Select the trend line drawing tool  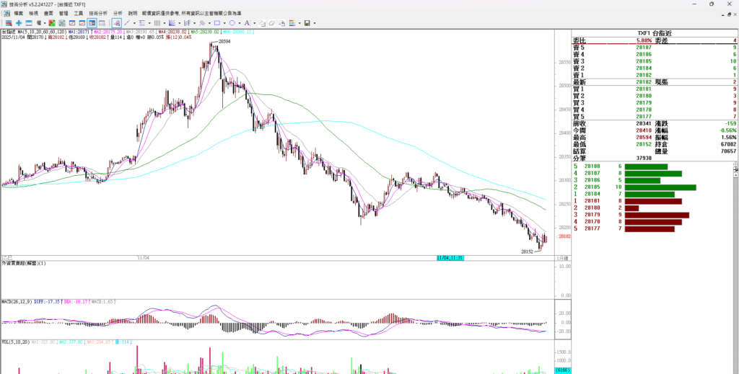[127, 23]
